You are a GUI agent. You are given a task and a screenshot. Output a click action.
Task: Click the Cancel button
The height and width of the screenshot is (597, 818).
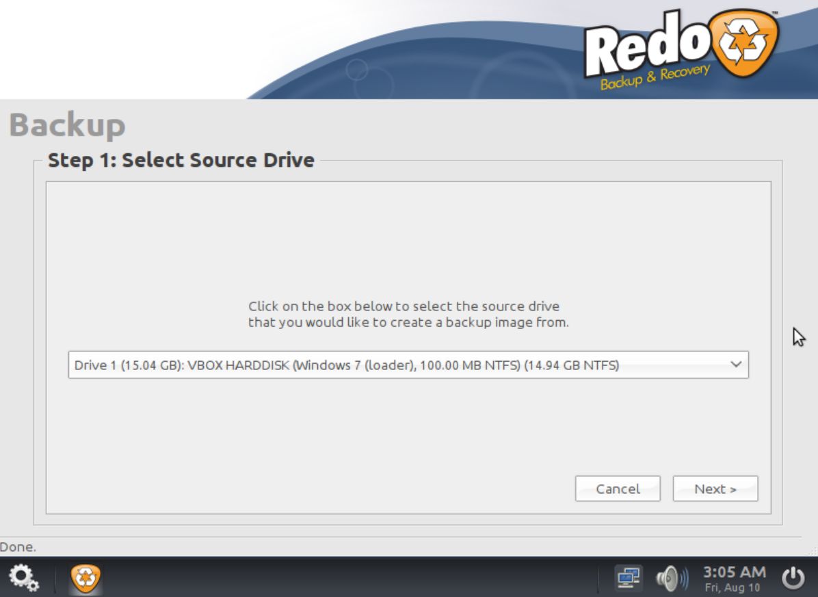618,488
